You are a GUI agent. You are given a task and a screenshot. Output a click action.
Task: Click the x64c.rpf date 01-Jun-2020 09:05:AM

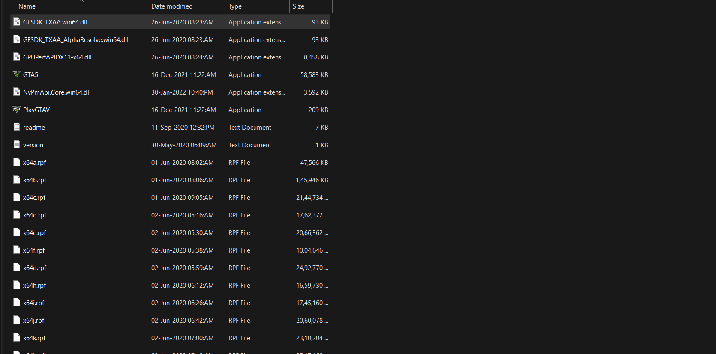[183, 198]
